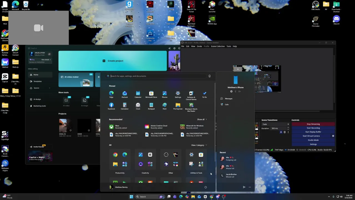Open Edit menu in OBS
The width and height of the screenshot is (355, 200).
[187, 46]
